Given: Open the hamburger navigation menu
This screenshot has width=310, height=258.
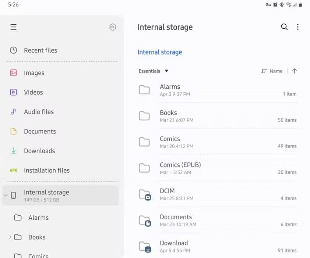Looking at the screenshot, I should tap(13, 27).
